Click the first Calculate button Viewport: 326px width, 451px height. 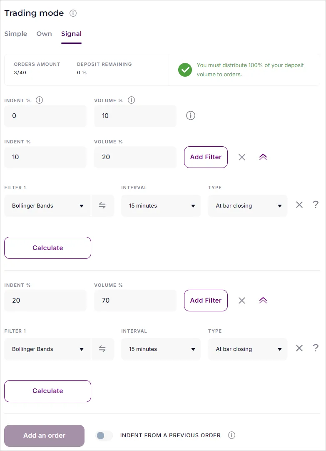point(47,248)
